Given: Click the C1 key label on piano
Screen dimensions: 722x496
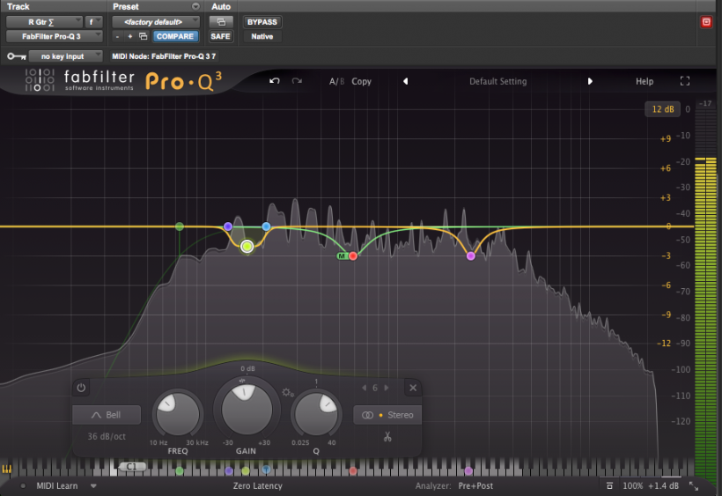Looking at the screenshot, I should tap(132, 467).
